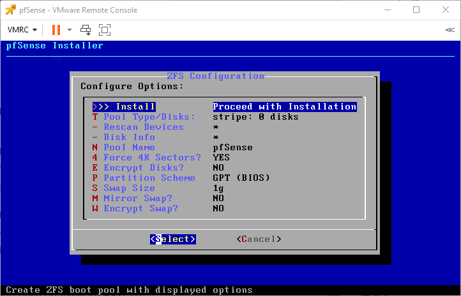
Task: Open the Partition Scheme option
Action: pyautogui.click(x=149, y=178)
